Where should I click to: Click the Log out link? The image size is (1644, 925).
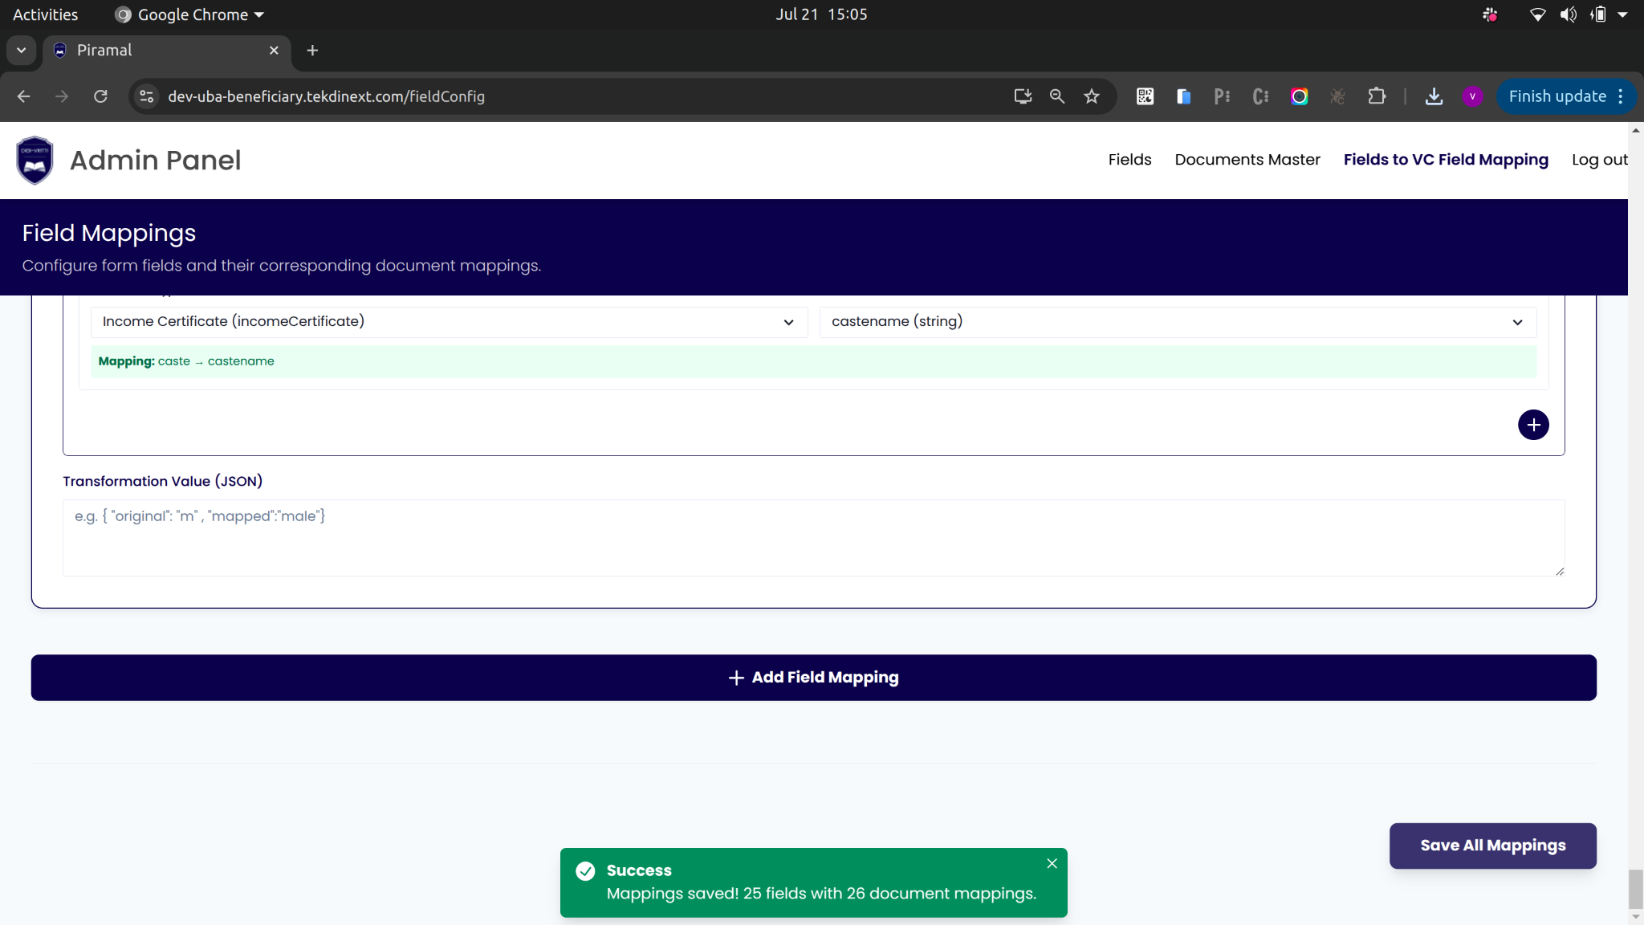pos(1599,160)
